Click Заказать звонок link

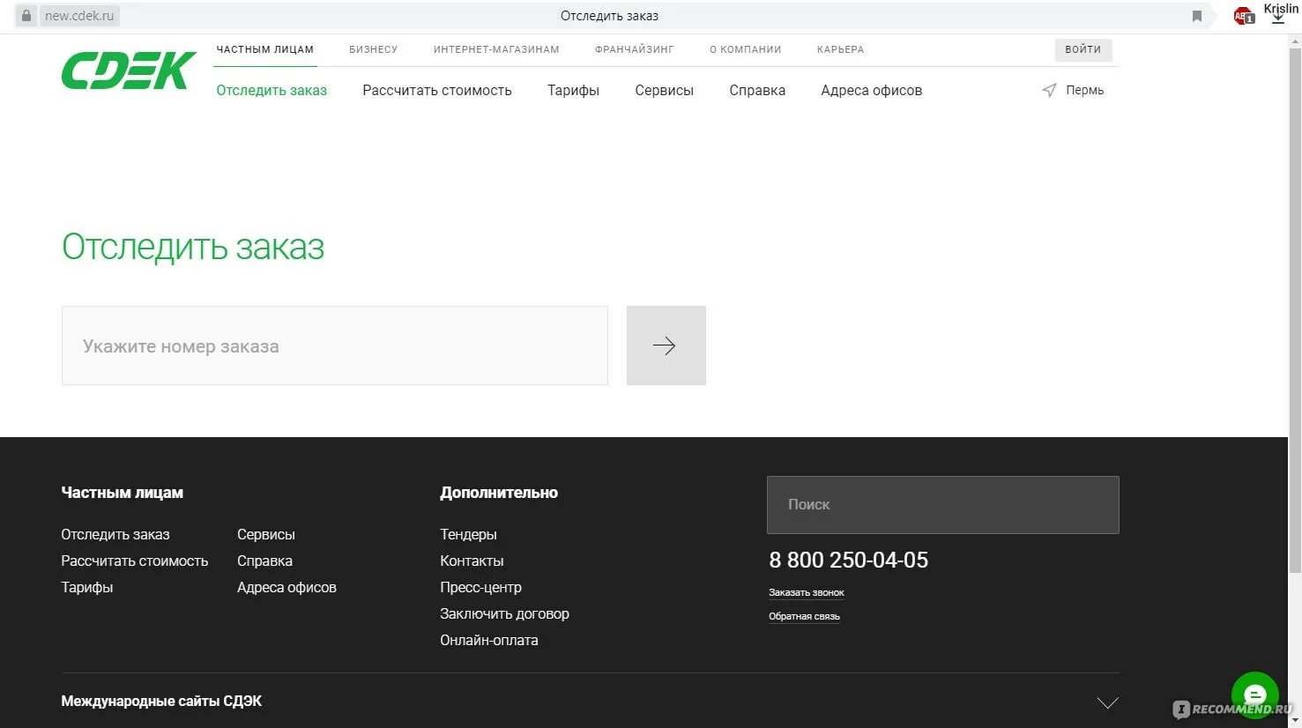pos(807,592)
